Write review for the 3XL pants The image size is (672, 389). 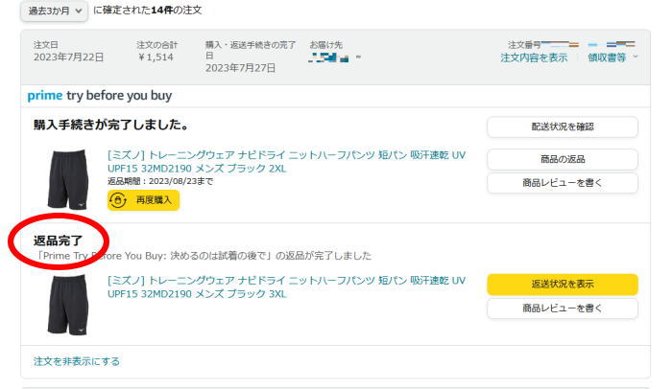(563, 309)
